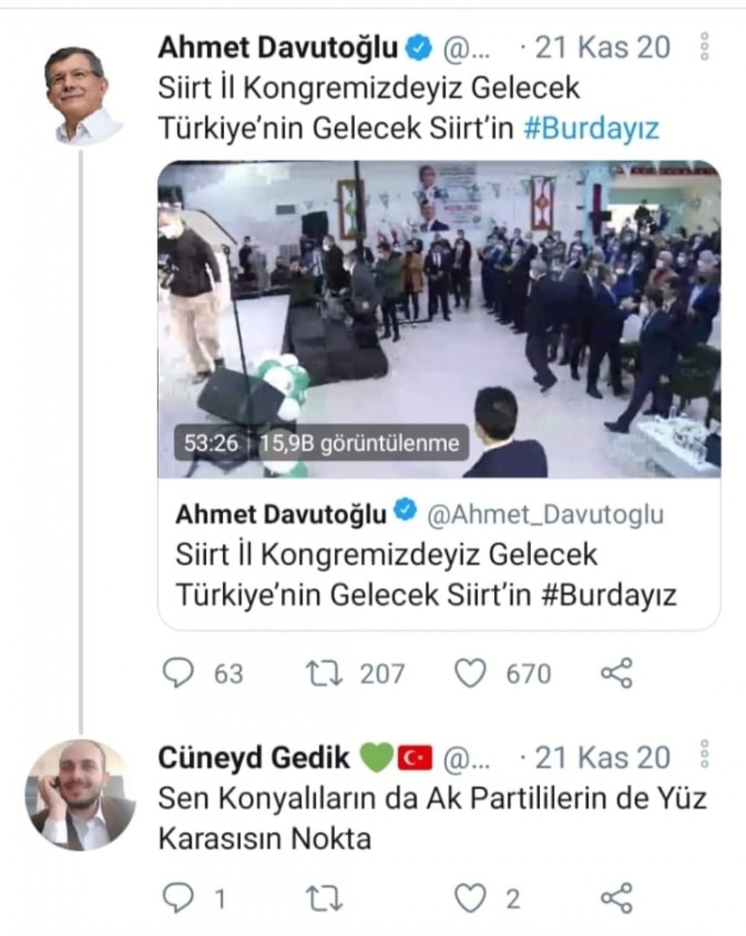746x936 pixels.
Task: Open reply icon on Davutoğlu's tweet
Action: pyautogui.click(x=178, y=673)
